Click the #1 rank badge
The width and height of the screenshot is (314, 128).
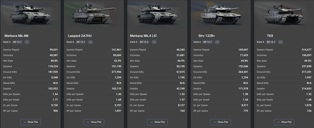pyautogui.click(x=27, y=42)
